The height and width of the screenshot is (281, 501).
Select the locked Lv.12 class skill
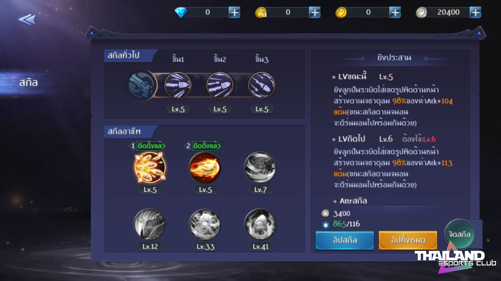[x=150, y=224]
